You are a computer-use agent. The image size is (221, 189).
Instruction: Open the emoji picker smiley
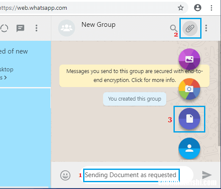pos(65,175)
